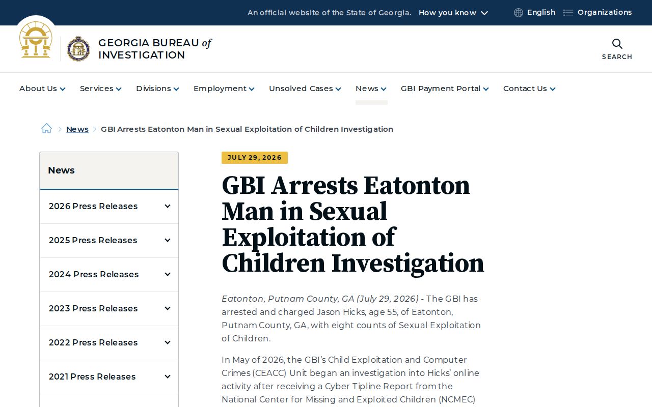
Task: Click the globe language icon
Action: (519, 13)
